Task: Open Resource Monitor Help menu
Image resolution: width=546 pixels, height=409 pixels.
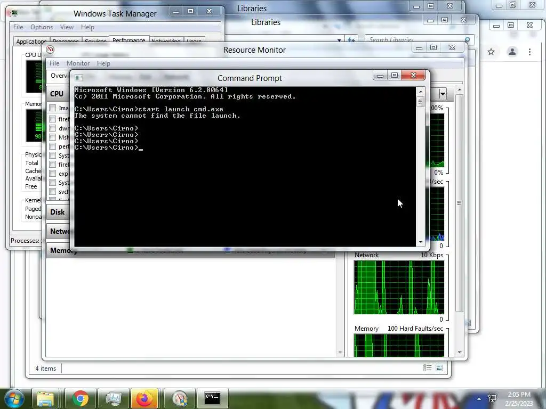Action: tap(103, 63)
